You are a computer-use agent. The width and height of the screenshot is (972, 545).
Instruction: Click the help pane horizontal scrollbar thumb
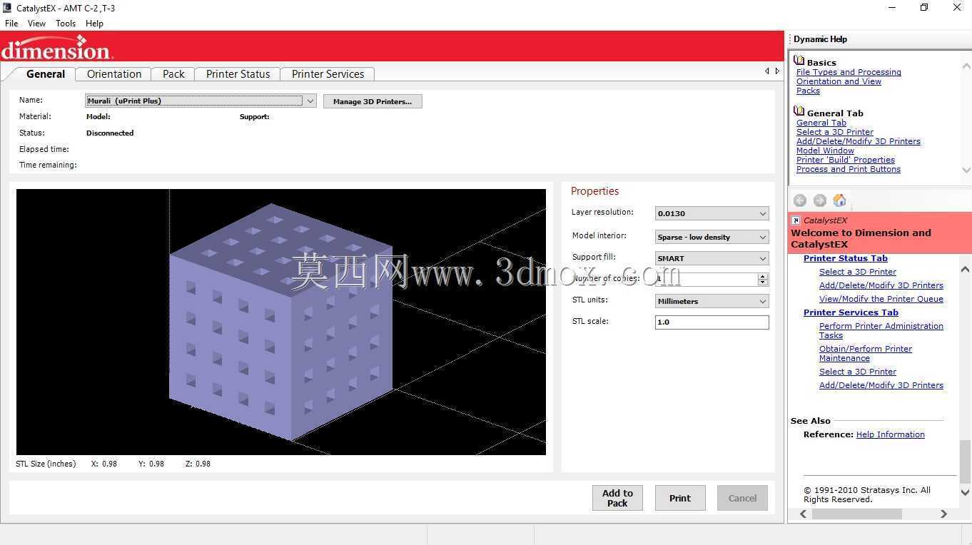tap(857, 514)
